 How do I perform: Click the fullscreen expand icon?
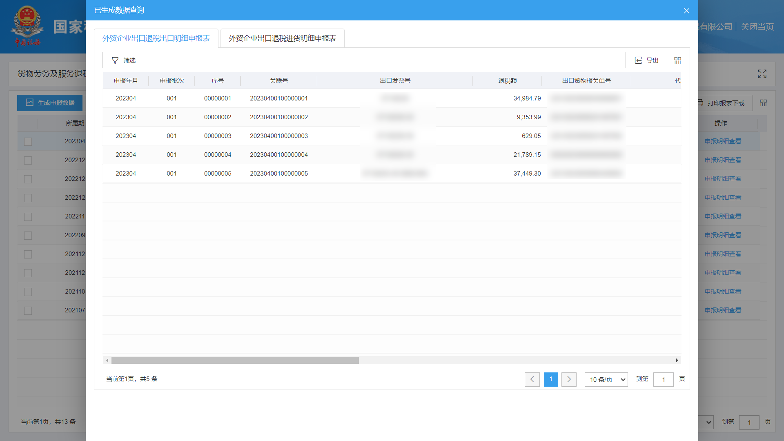point(762,74)
